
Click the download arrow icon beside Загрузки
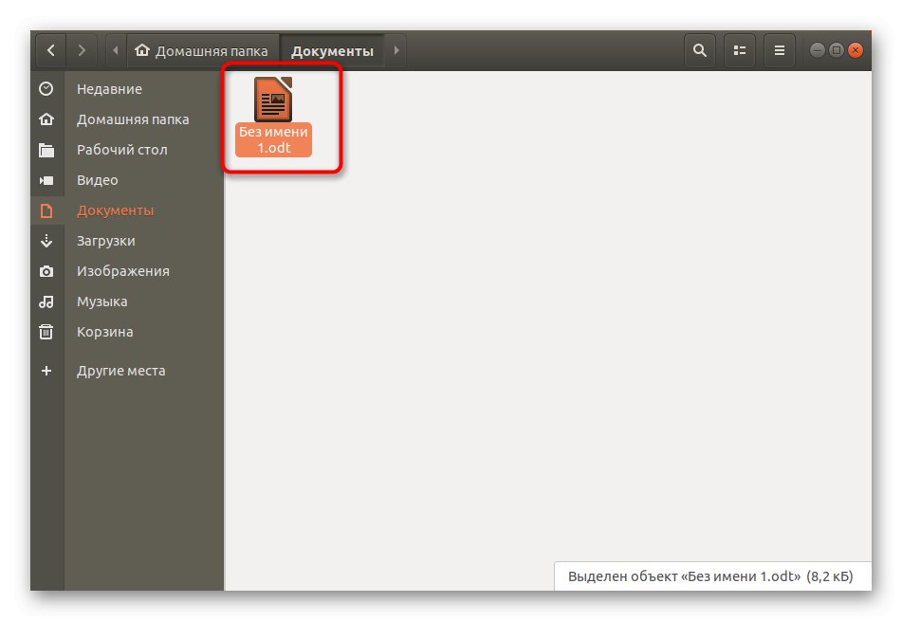46,241
